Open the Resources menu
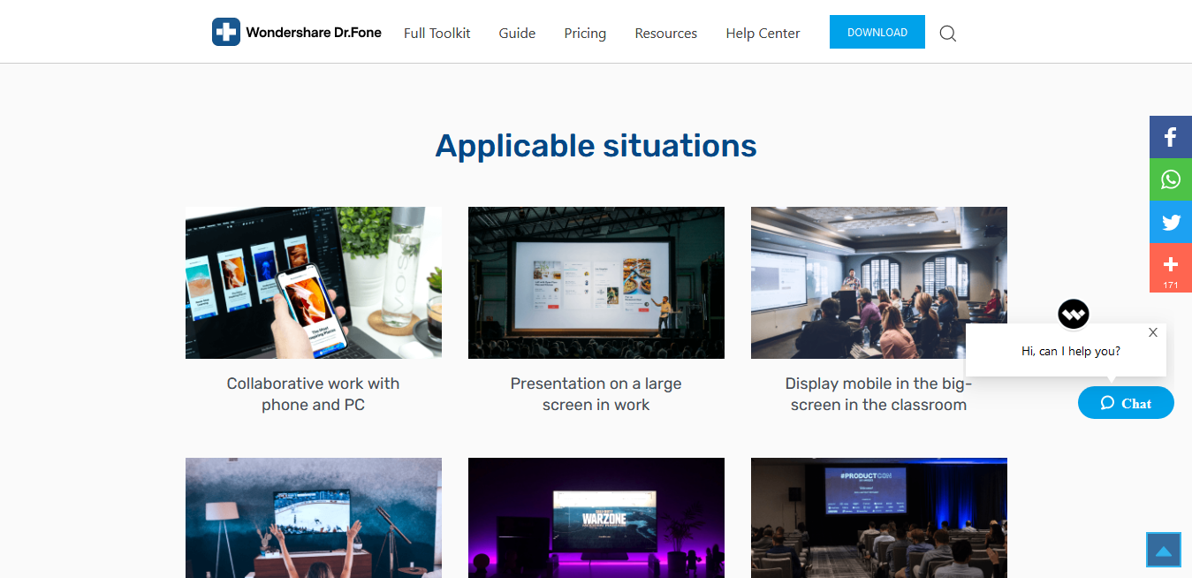Image resolution: width=1192 pixels, height=578 pixels. tap(666, 33)
